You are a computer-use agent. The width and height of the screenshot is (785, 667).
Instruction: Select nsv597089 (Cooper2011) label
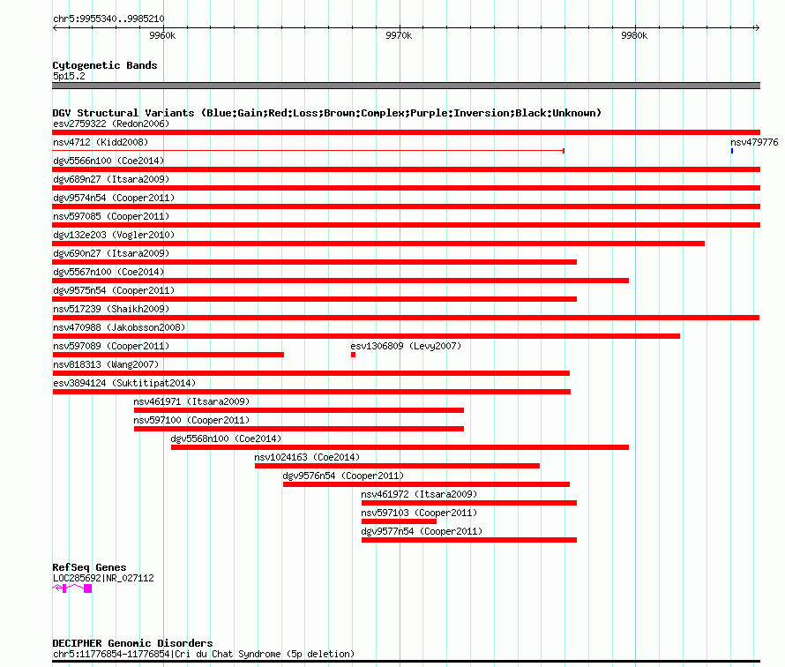(x=111, y=346)
